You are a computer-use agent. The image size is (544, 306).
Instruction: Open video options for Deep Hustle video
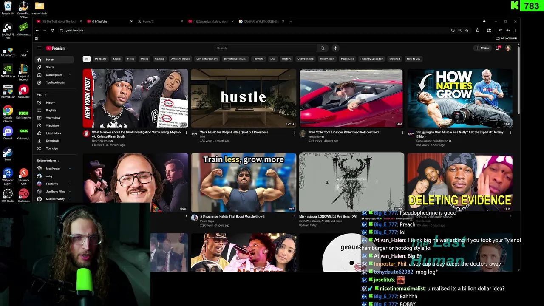(295, 133)
